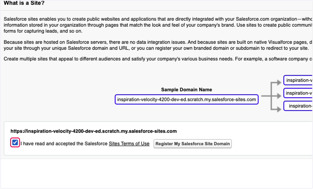Open the Sites Terms of Use link
This screenshot has width=313, height=189.
tap(129, 144)
